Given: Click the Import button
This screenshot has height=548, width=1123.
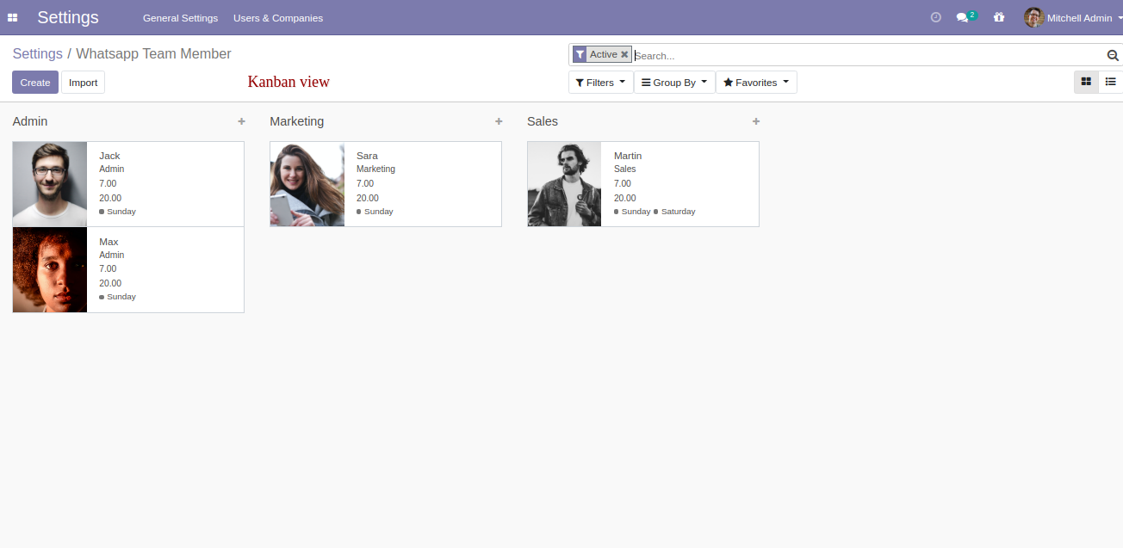Looking at the screenshot, I should [x=83, y=83].
